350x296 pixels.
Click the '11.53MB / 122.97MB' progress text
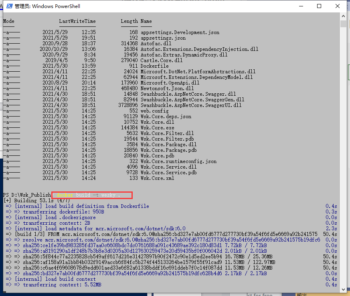click(250, 262)
